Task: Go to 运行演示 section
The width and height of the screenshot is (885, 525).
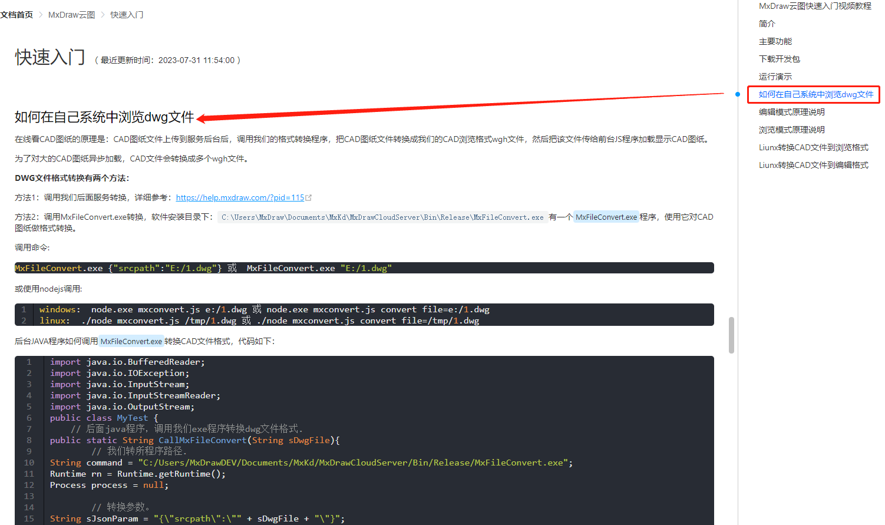Action: [x=775, y=77]
